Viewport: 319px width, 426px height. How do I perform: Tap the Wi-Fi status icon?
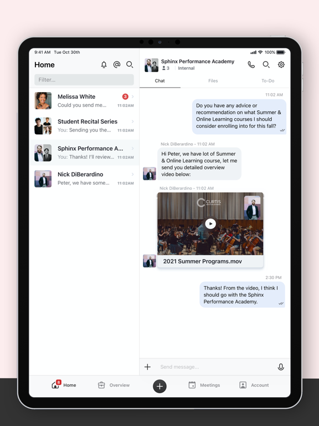260,52
